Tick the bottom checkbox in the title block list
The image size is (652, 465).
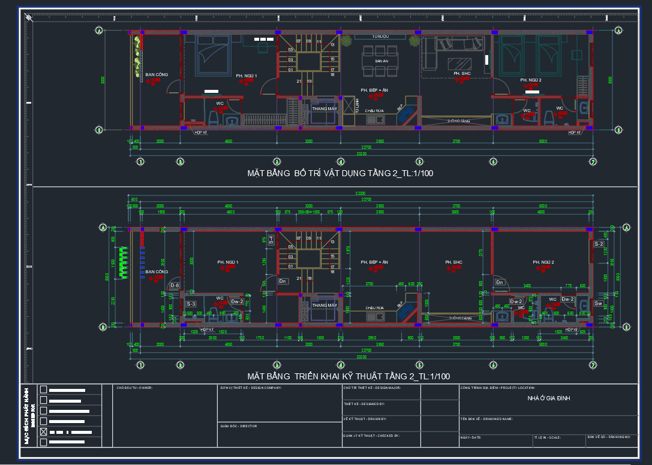point(43,442)
